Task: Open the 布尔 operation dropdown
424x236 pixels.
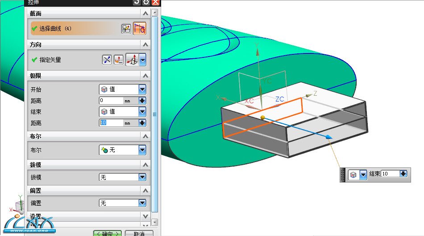Action: pyautogui.click(x=142, y=150)
